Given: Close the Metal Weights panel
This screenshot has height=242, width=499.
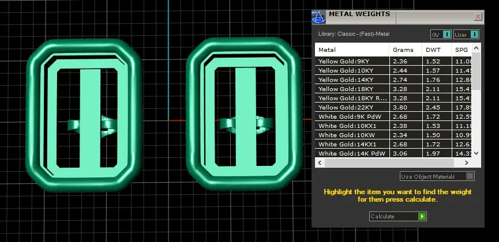Looking at the screenshot, I should pyautogui.click(x=478, y=17).
